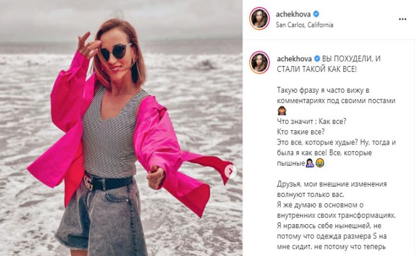Screen dimensions: 415x256
Task: Open achekhova username link in header
Action: pyautogui.click(x=293, y=14)
